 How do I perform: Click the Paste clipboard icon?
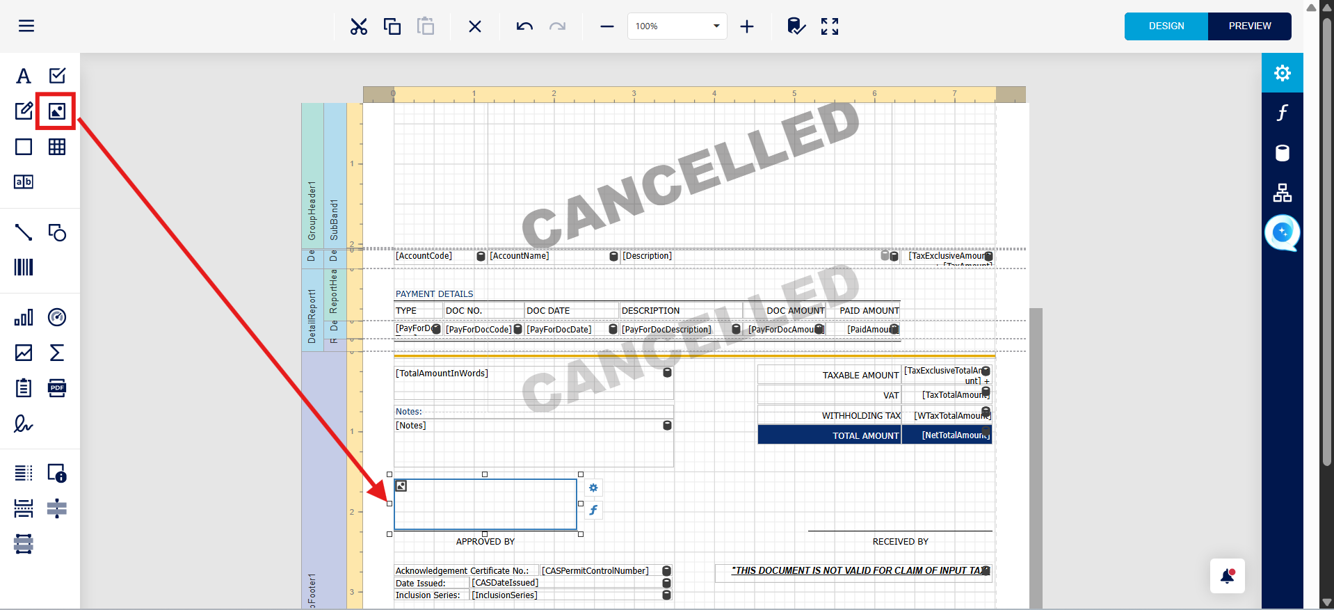[426, 26]
